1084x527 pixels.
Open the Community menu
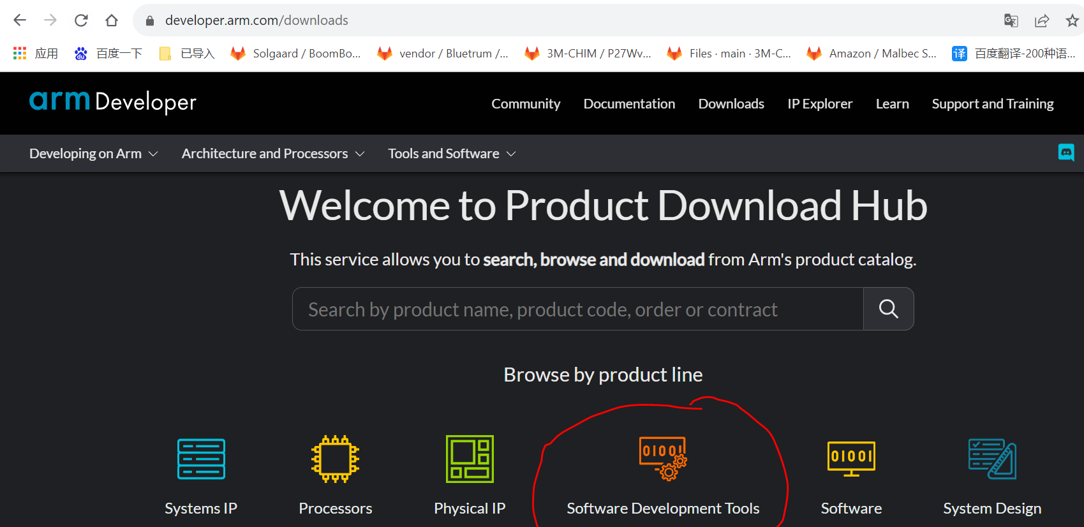coord(526,104)
